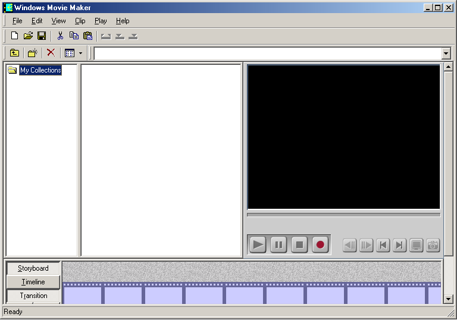
Task: Open the Clip menu
Action: (x=80, y=21)
